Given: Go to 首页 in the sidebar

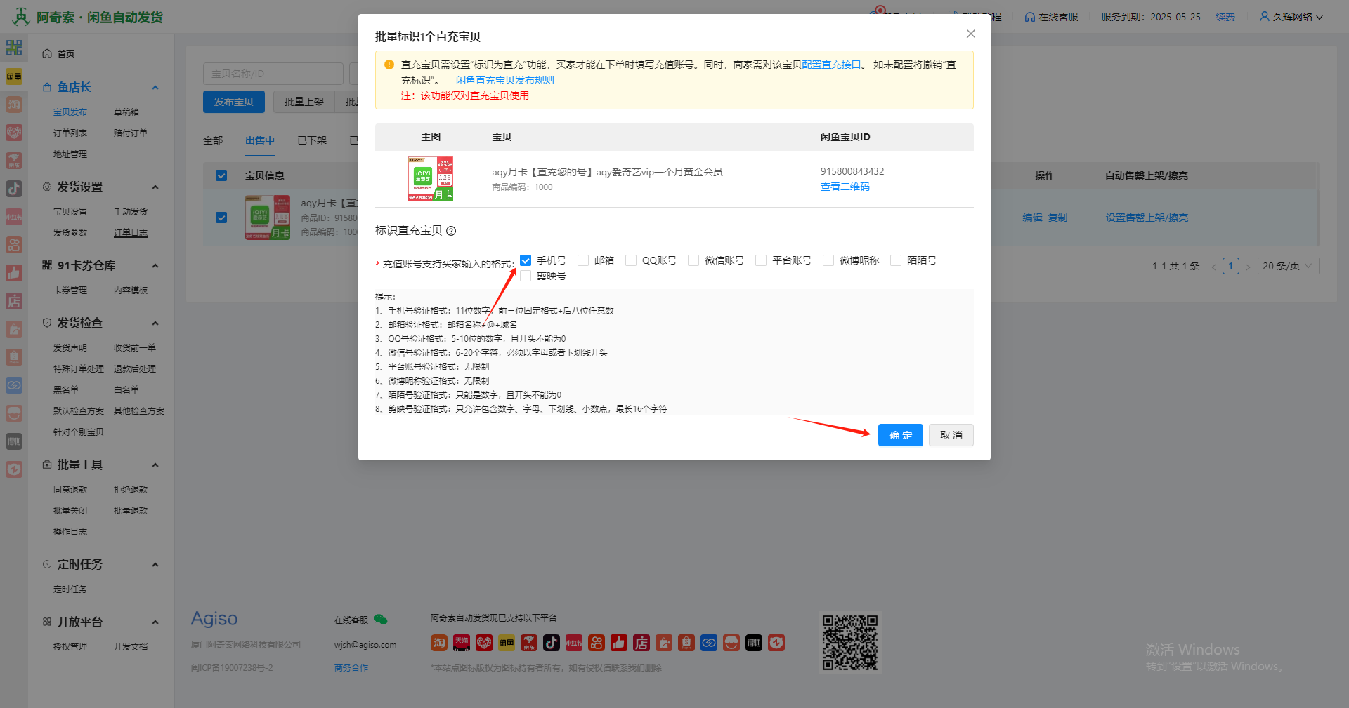Looking at the screenshot, I should pos(66,53).
